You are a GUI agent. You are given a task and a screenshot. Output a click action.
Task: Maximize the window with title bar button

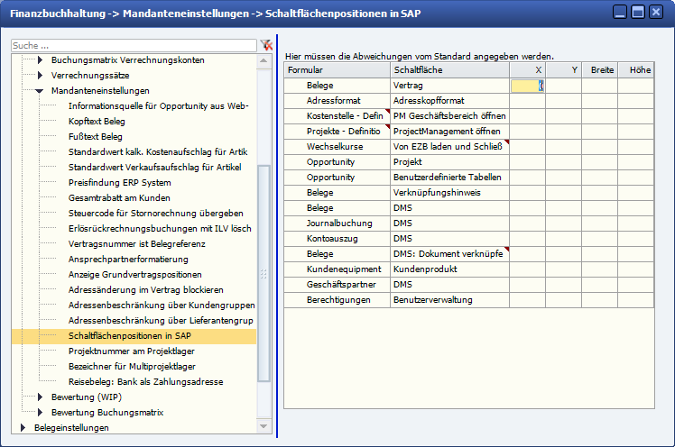[637, 13]
